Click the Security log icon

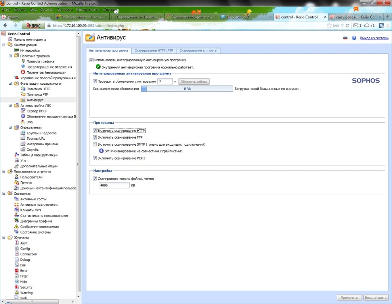click(17, 287)
